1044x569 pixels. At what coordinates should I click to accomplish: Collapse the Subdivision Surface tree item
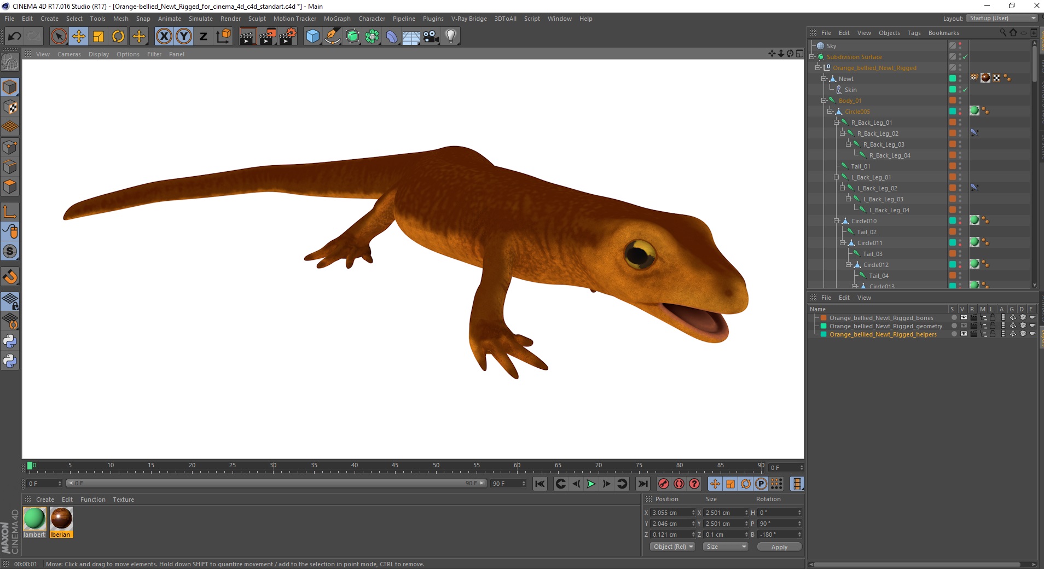coord(813,57)
